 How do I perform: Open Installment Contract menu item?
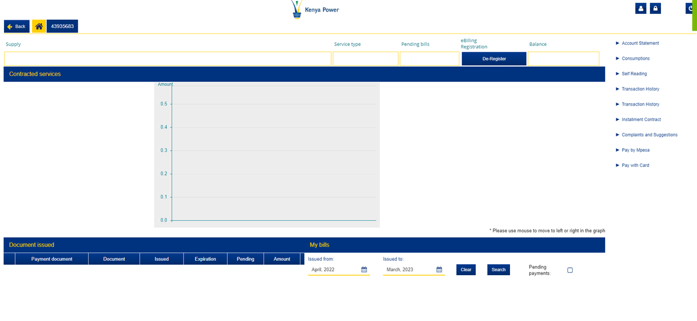pyautogui.click(x=641, y=119)
